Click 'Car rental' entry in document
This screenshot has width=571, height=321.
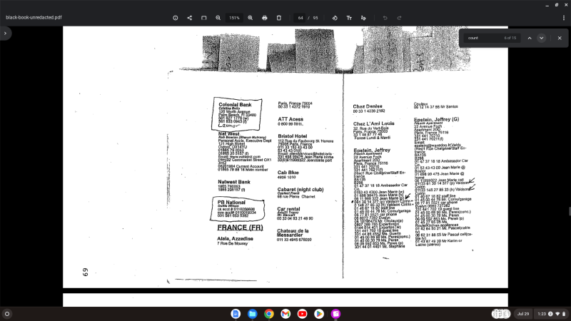click(x=288, y=209)
